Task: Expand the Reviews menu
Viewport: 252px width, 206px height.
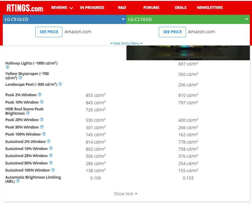Action: click(x=62, y=8)
